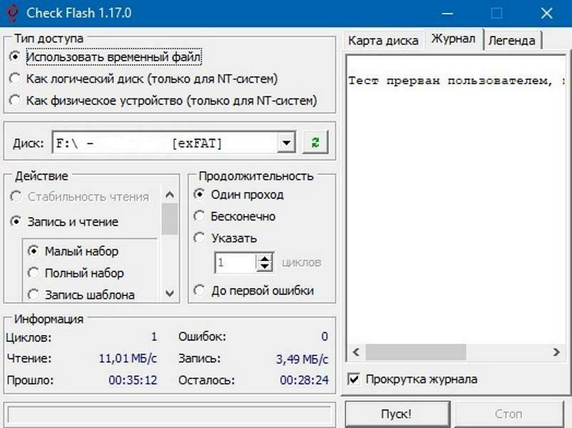Click the read speed value '11,01 МБ/с'
The height and width of the screenshot is (428, 572).
128,358
